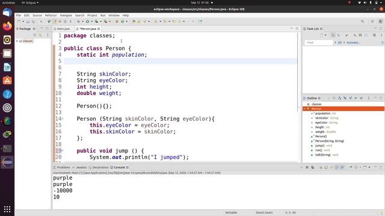Collapse the Person class in Outline
385x216 pixels.
[305, 109]
